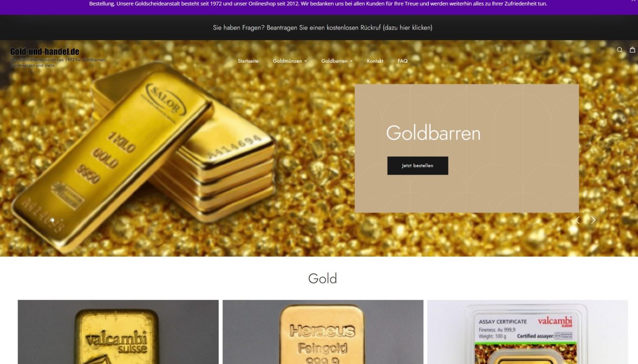This screenshot has height=364, width=638.
Task: Click the Gold-und-handel.de logo
Action: (45, 51)
